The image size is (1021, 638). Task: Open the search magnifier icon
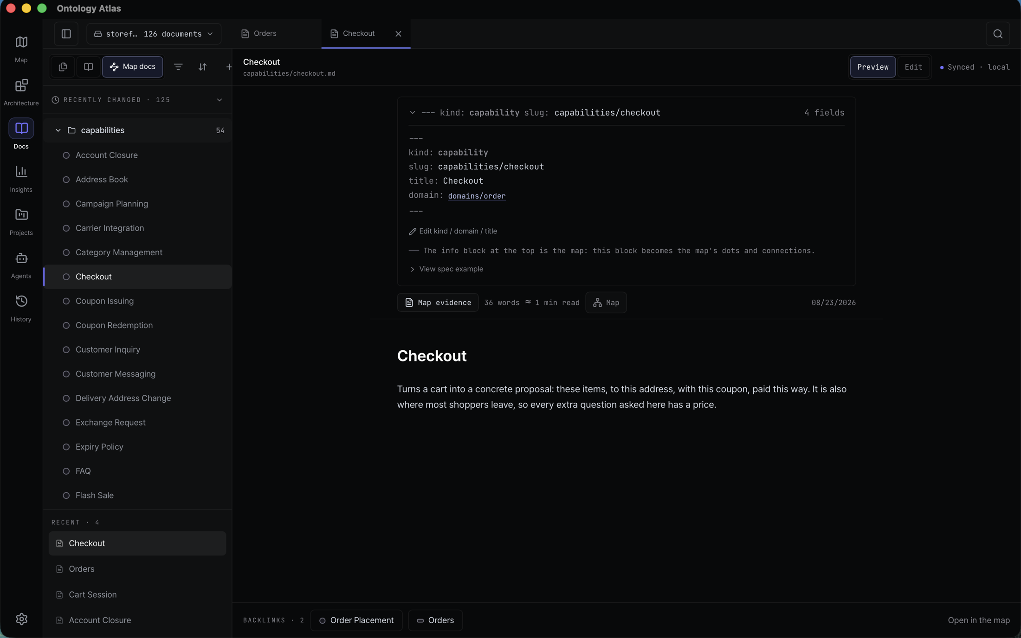coord(998,34)
